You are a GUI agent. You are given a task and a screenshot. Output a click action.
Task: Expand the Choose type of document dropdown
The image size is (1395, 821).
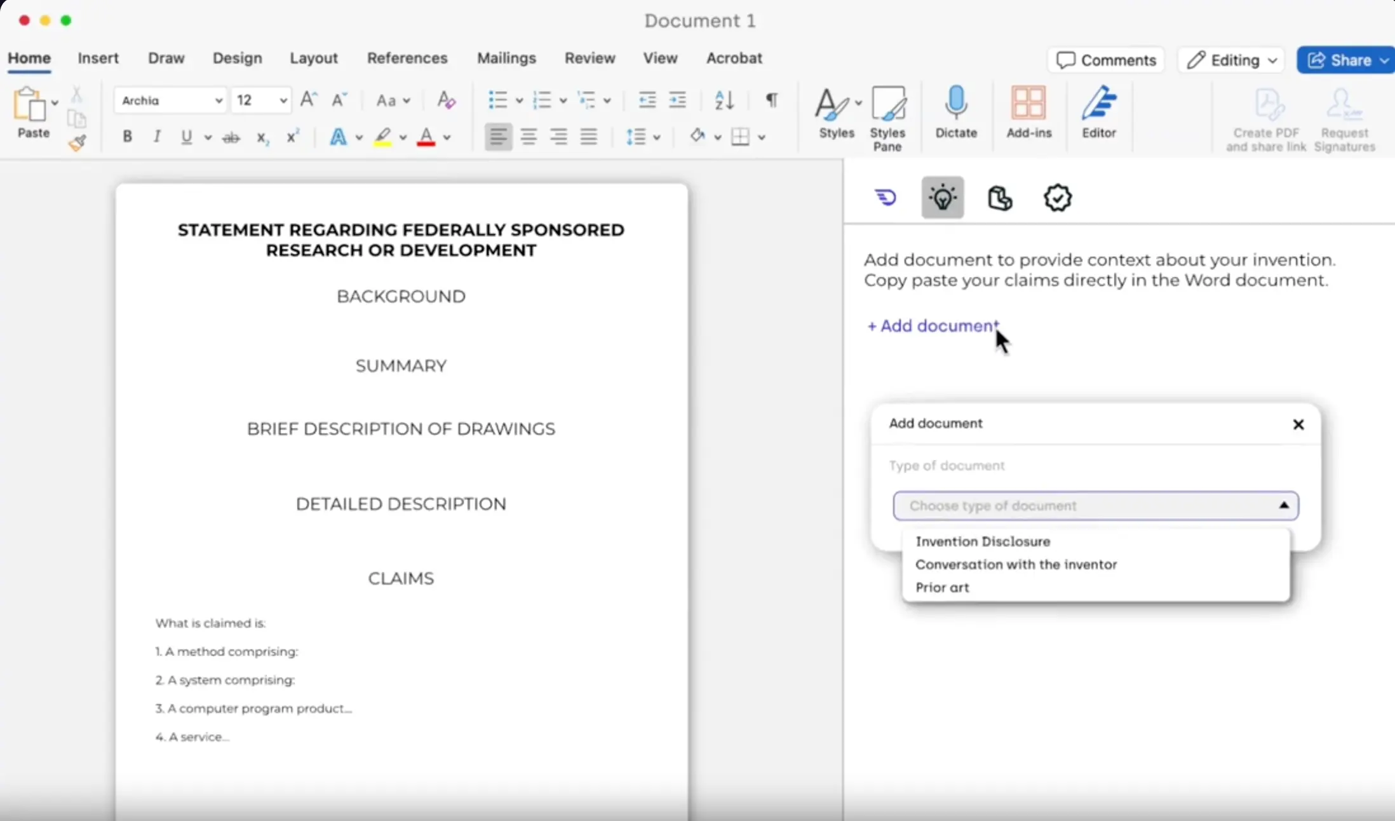1095,506
